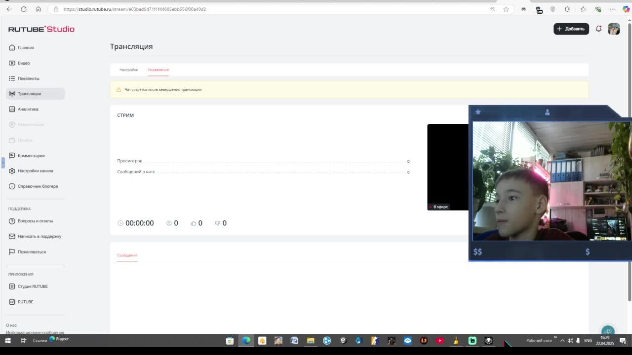Image resolution: width=632 pixels, height=355 pixels.
Task: Click the О нас footer link
Action: coord(11,325)
